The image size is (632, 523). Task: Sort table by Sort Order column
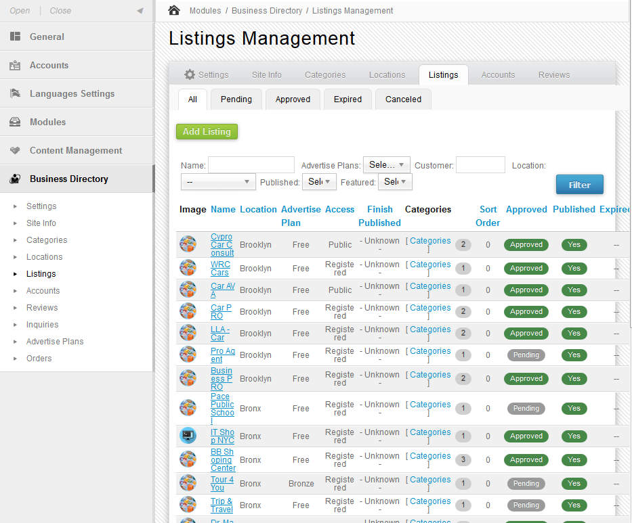coord(488,216)
